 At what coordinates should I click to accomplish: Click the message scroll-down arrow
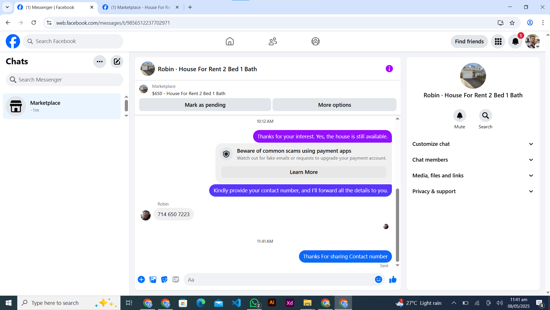click(x=397, y=266)
